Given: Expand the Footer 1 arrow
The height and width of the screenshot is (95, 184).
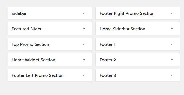Looking at the screenshot, I should tap(172, 44).
